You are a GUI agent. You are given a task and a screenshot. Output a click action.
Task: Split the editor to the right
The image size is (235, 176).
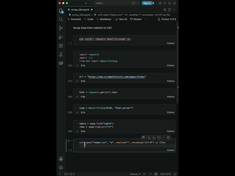(170, 10)
